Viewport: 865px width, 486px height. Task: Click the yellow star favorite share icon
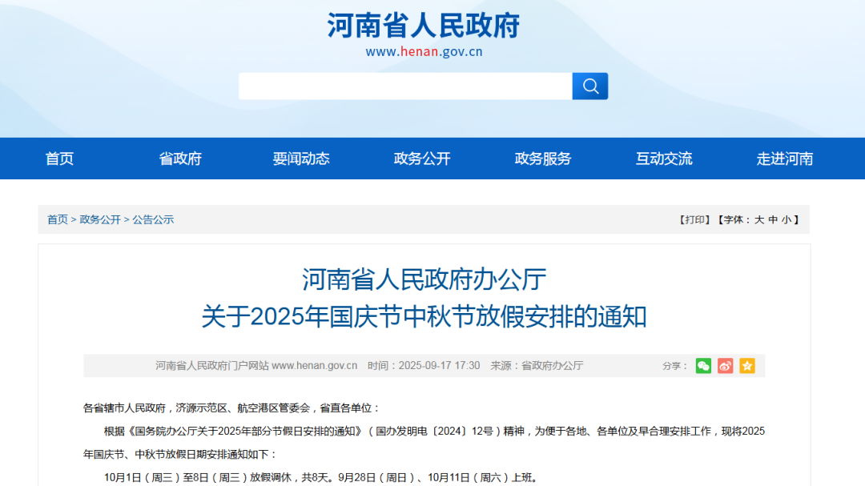coord(747,366)
